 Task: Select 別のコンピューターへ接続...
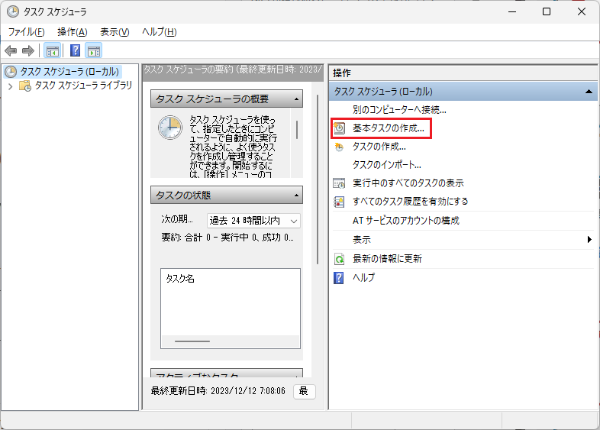399,110
